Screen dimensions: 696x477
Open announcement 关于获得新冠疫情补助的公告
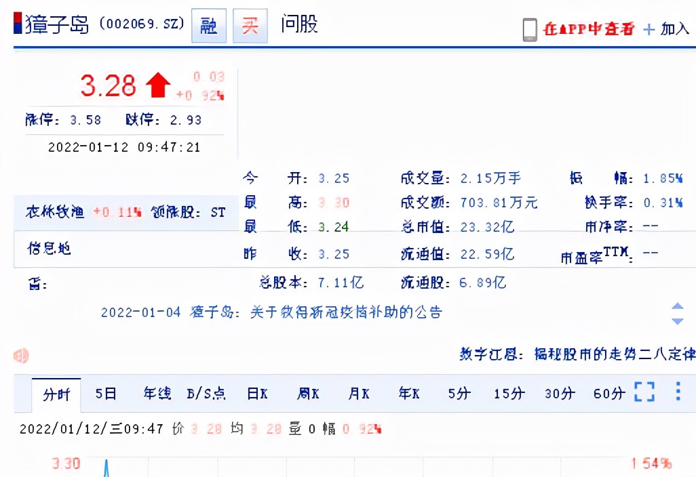pyautogui.click(x=346, y=312)
